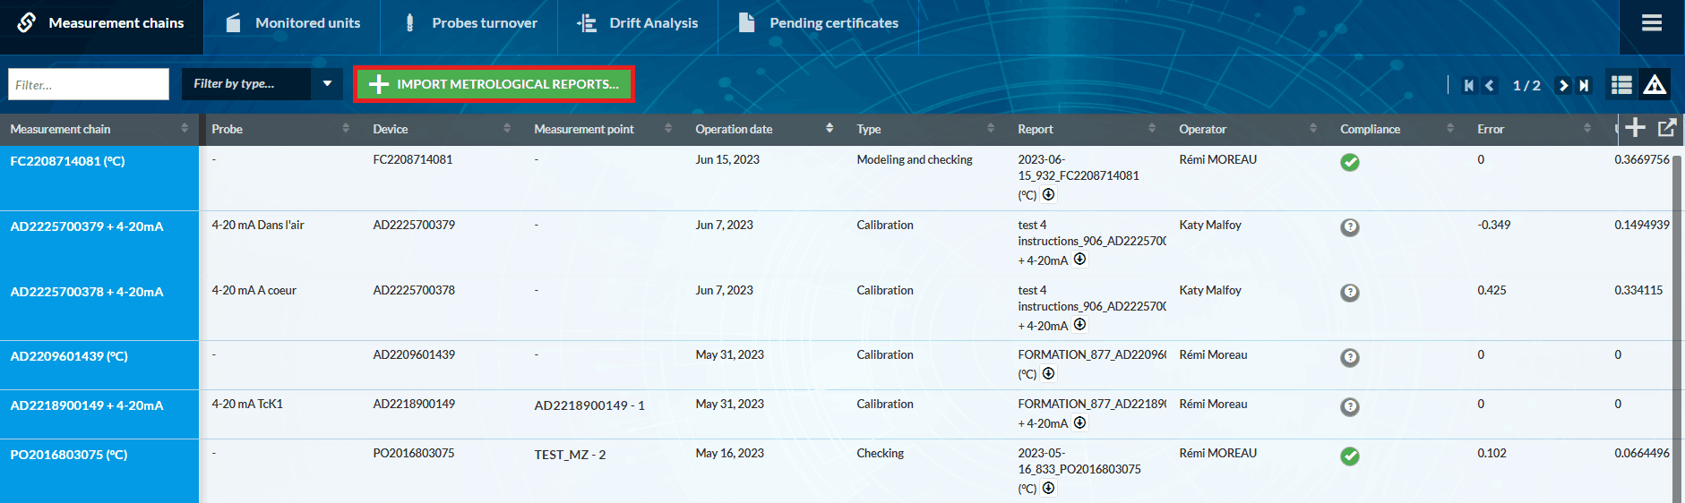
Task: Open measurement chain FC2208714081 (°C)
Action: tap(68, 161)
